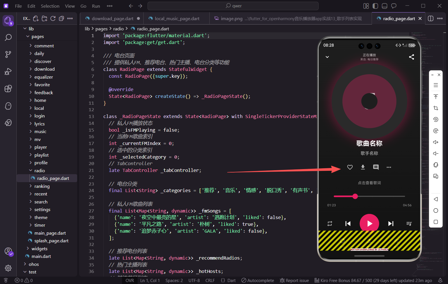Collapse the player screen with down chevron
This screenshot has height=284, width=448.
tap(327, 57)
